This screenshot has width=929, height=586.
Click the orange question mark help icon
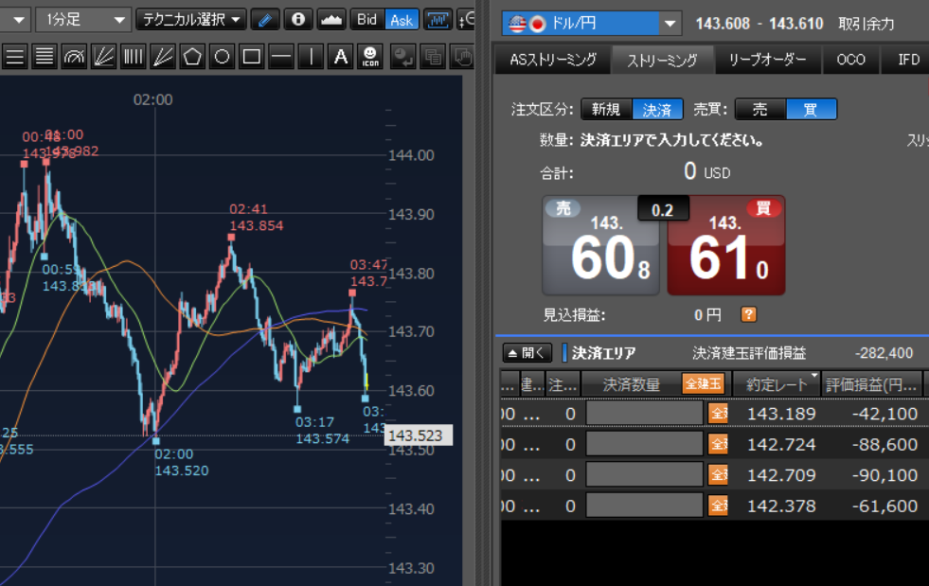[749, 314]
